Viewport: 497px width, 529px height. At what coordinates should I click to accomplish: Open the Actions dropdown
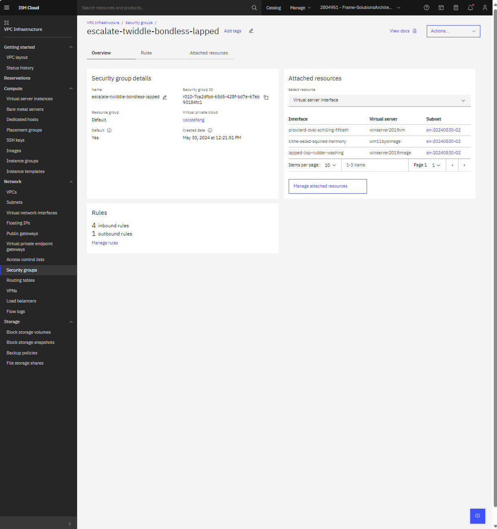[x=453, y=31]
